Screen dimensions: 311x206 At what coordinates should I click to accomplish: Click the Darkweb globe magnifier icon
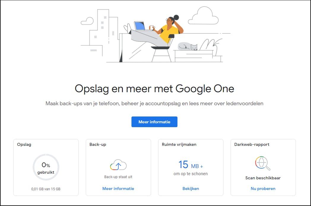pos(263,163)
